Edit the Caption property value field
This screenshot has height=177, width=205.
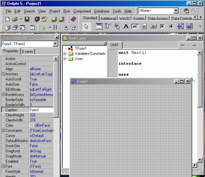tap(41, 110)
